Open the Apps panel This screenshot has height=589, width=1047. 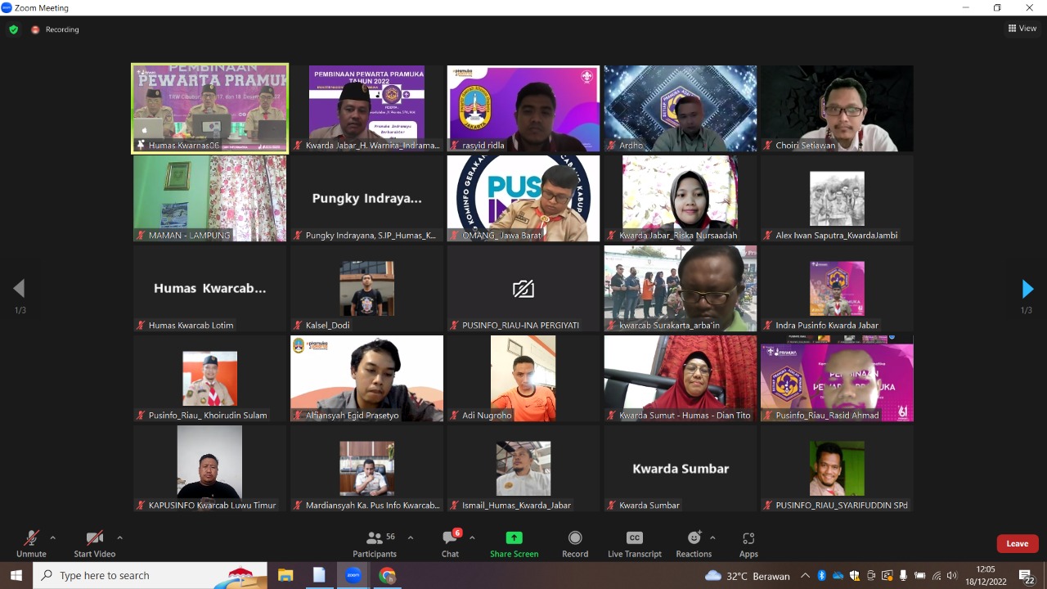coord(748,543)
